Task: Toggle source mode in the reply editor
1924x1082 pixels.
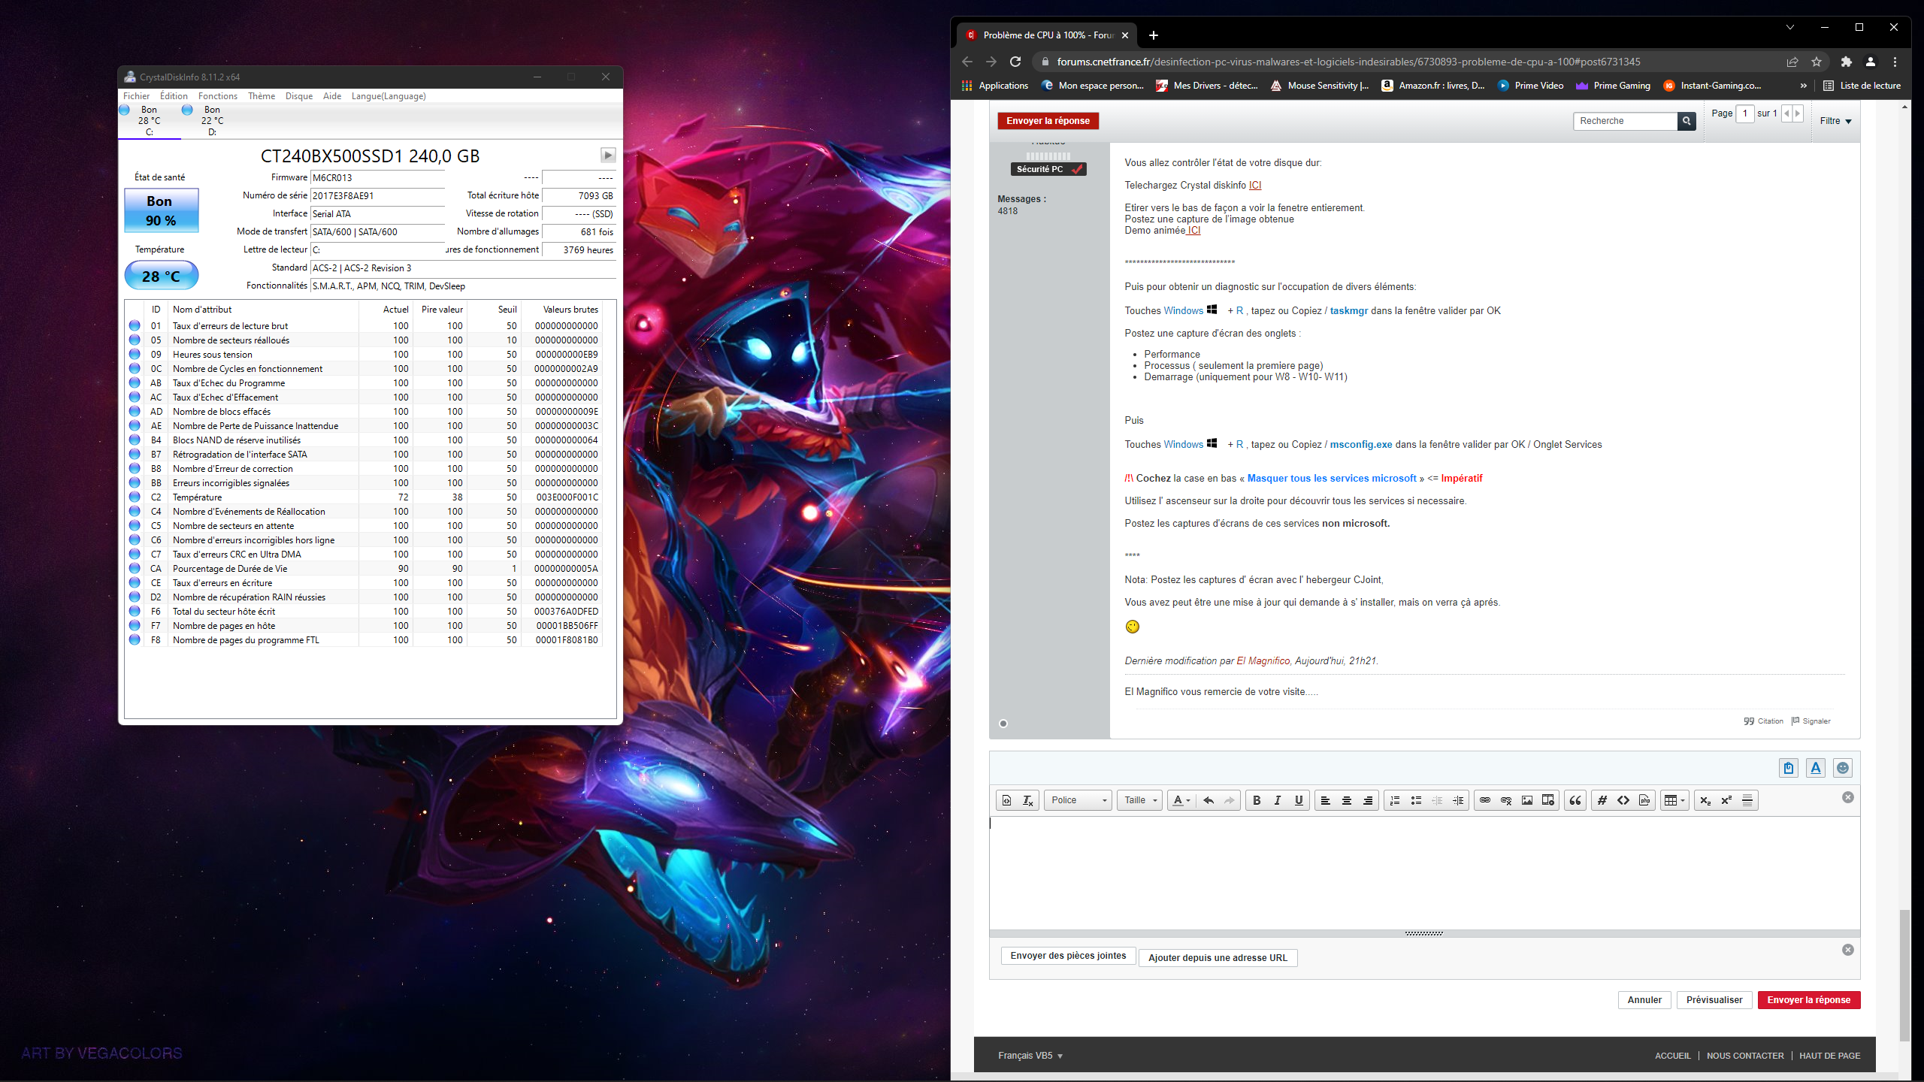Action: tap(1007, 800)
